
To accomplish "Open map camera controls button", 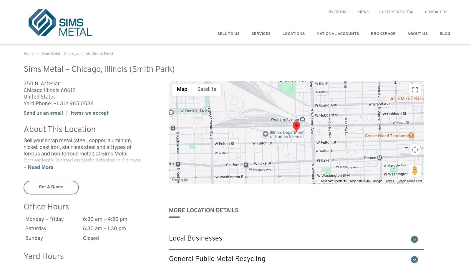I will click(x=415, y=150).
